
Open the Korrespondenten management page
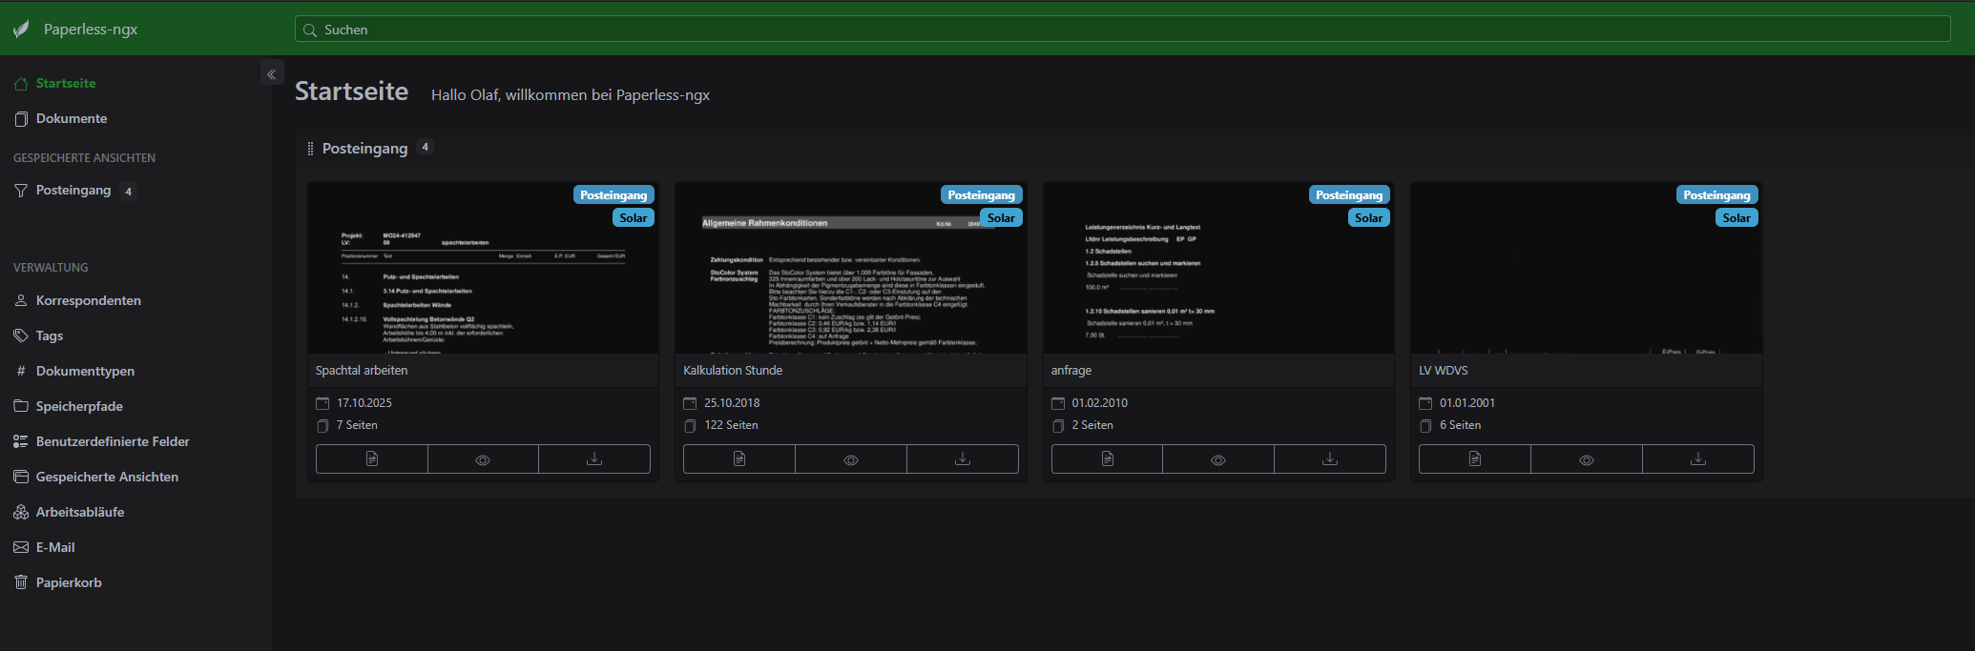pyautogui.click(x=88, y=300)
